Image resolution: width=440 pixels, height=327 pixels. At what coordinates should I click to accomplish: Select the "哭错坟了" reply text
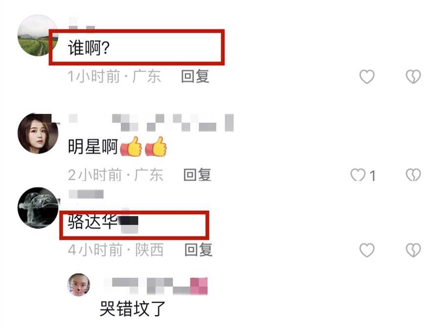tap(132, 309)
